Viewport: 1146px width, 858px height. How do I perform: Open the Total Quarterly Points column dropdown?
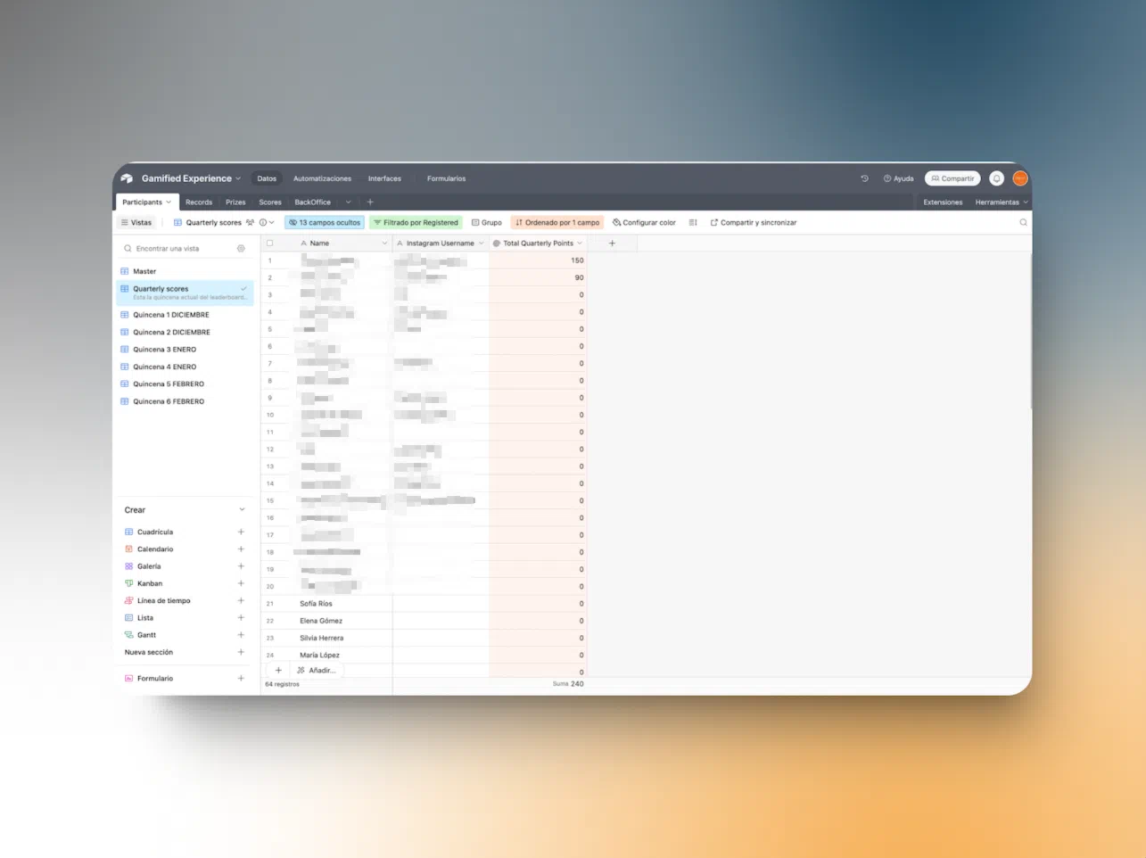tap(580, 243)
